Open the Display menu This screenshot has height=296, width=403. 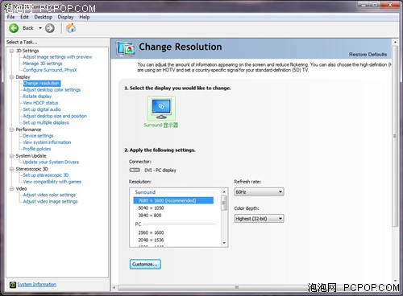click(x=65, y=17)
